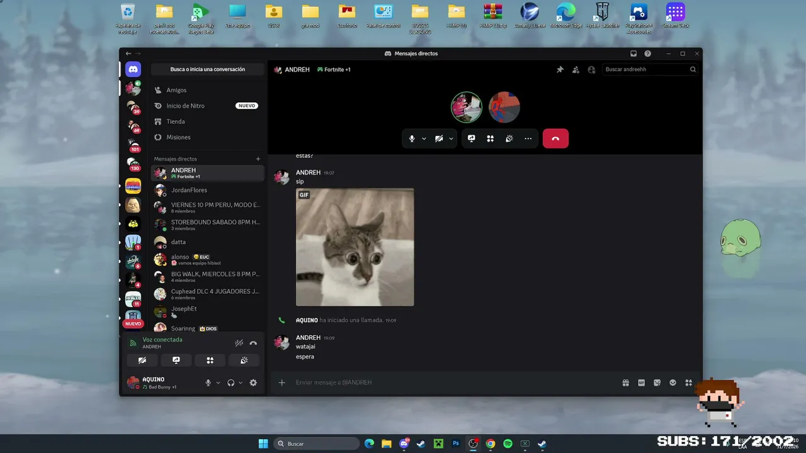The width and height of the screenshot is (806, 453).
Task: Show ANDREH's user profile panel
Action: pos(591,70)
